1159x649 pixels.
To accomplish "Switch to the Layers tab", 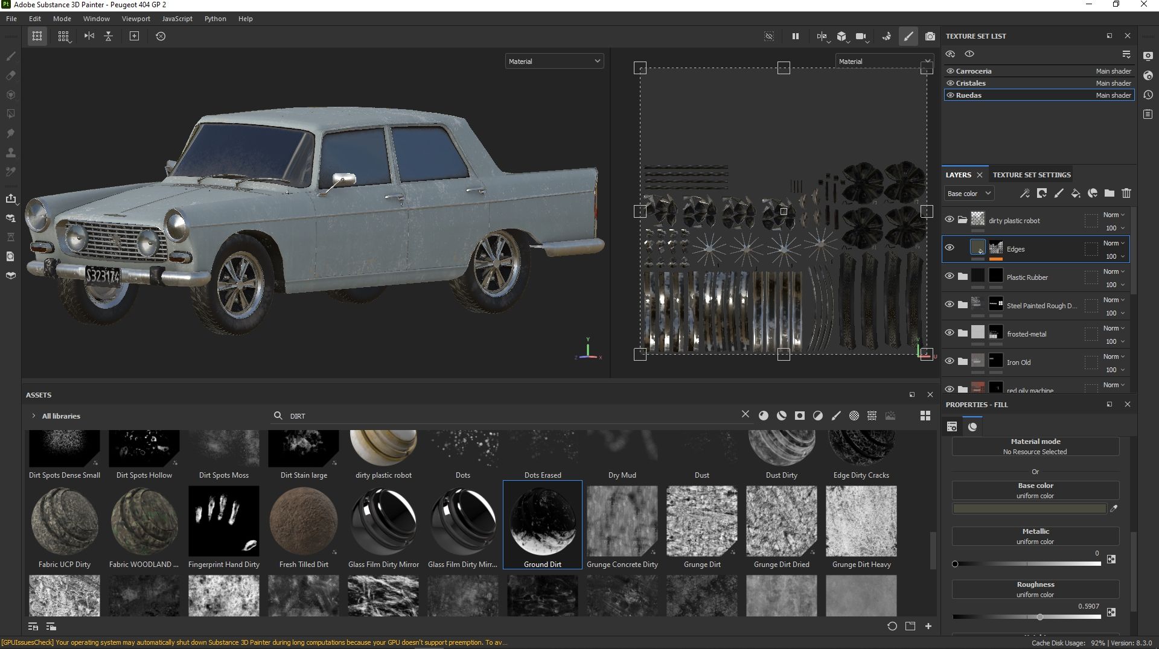I will point(958,175).
